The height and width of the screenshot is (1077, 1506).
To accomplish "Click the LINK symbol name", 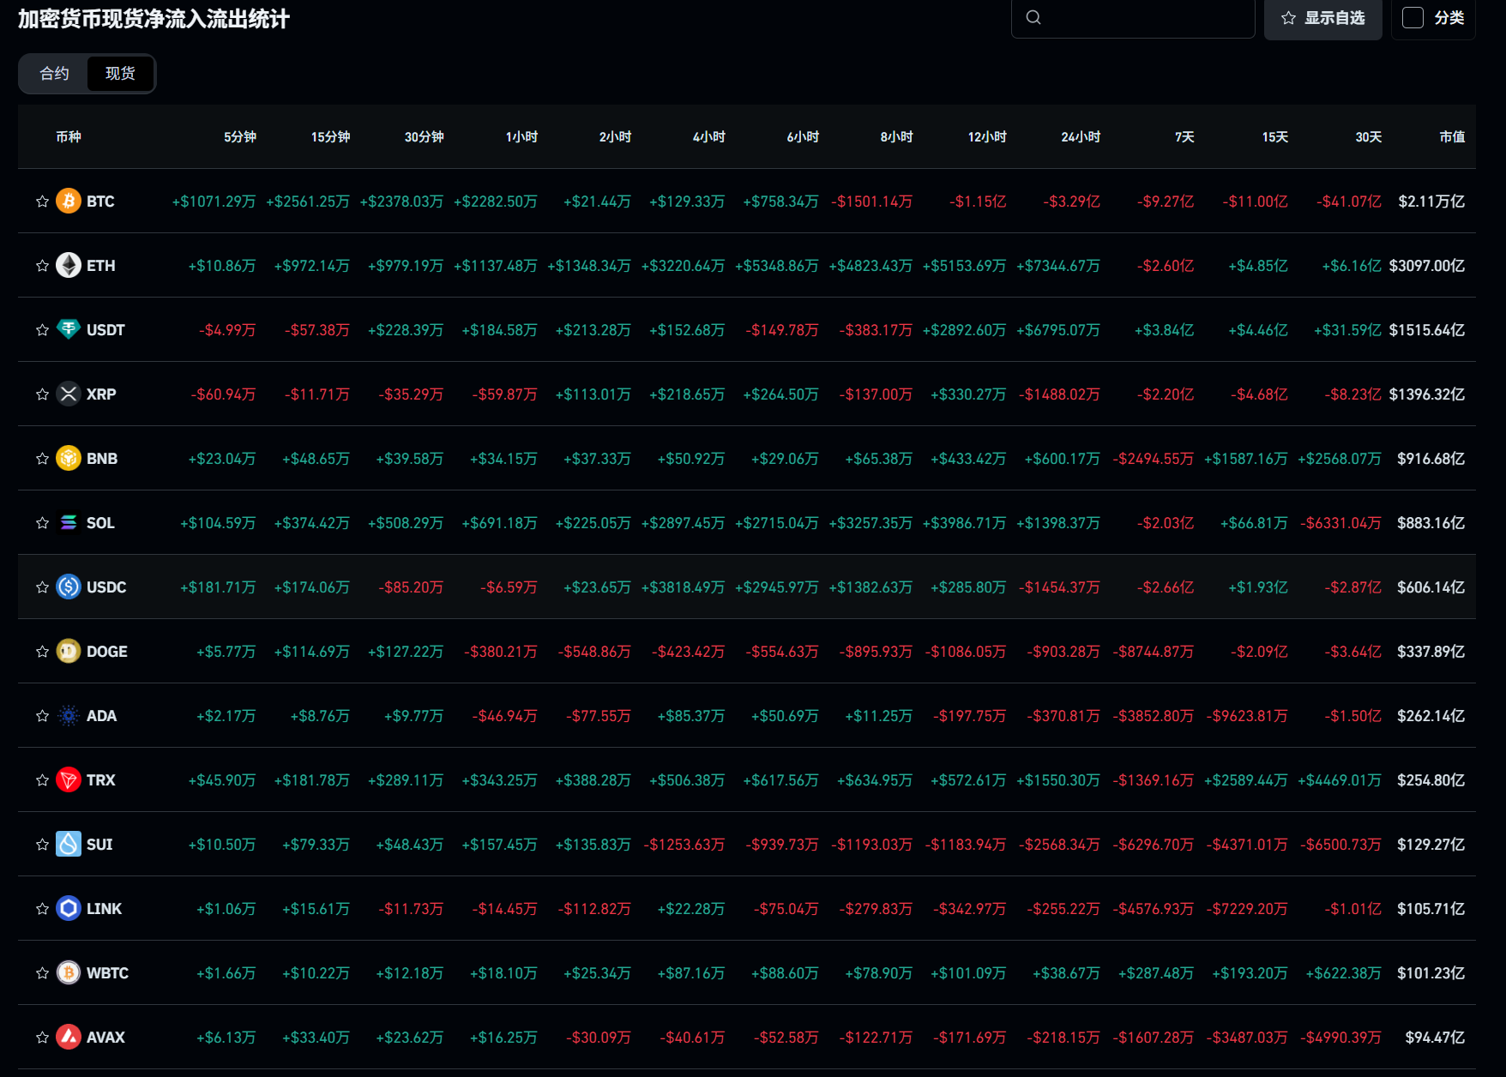I will [x=104, y=909].
